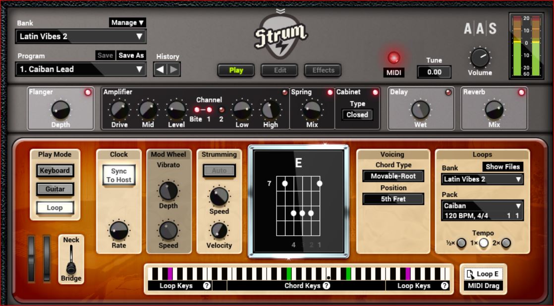Select Guitar play mode
The image size is (554, 306).
click(x=55, y=189)
